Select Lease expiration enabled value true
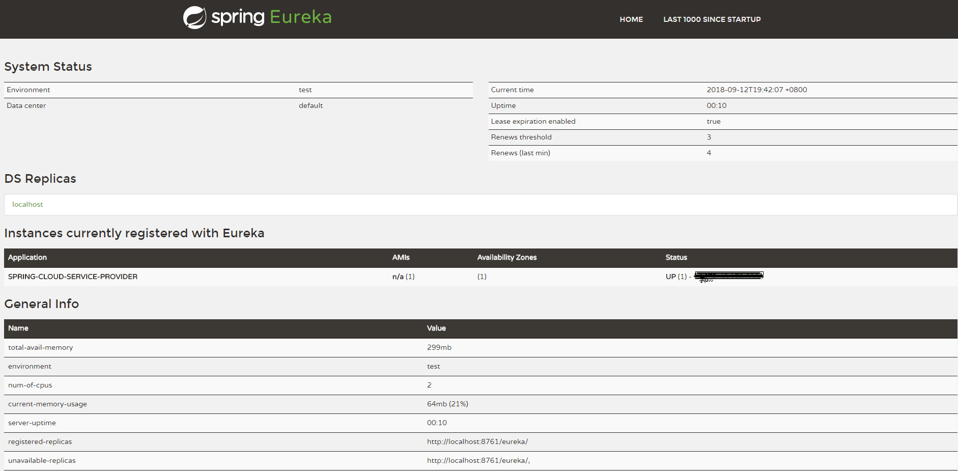958x471 pixels. tap(713, 121)
